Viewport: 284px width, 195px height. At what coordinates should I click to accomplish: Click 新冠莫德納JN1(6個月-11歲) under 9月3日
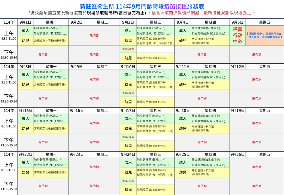[155, 43]
